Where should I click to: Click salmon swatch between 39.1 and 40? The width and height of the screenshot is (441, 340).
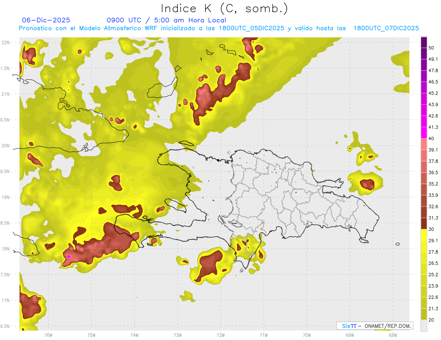[424, 145]
